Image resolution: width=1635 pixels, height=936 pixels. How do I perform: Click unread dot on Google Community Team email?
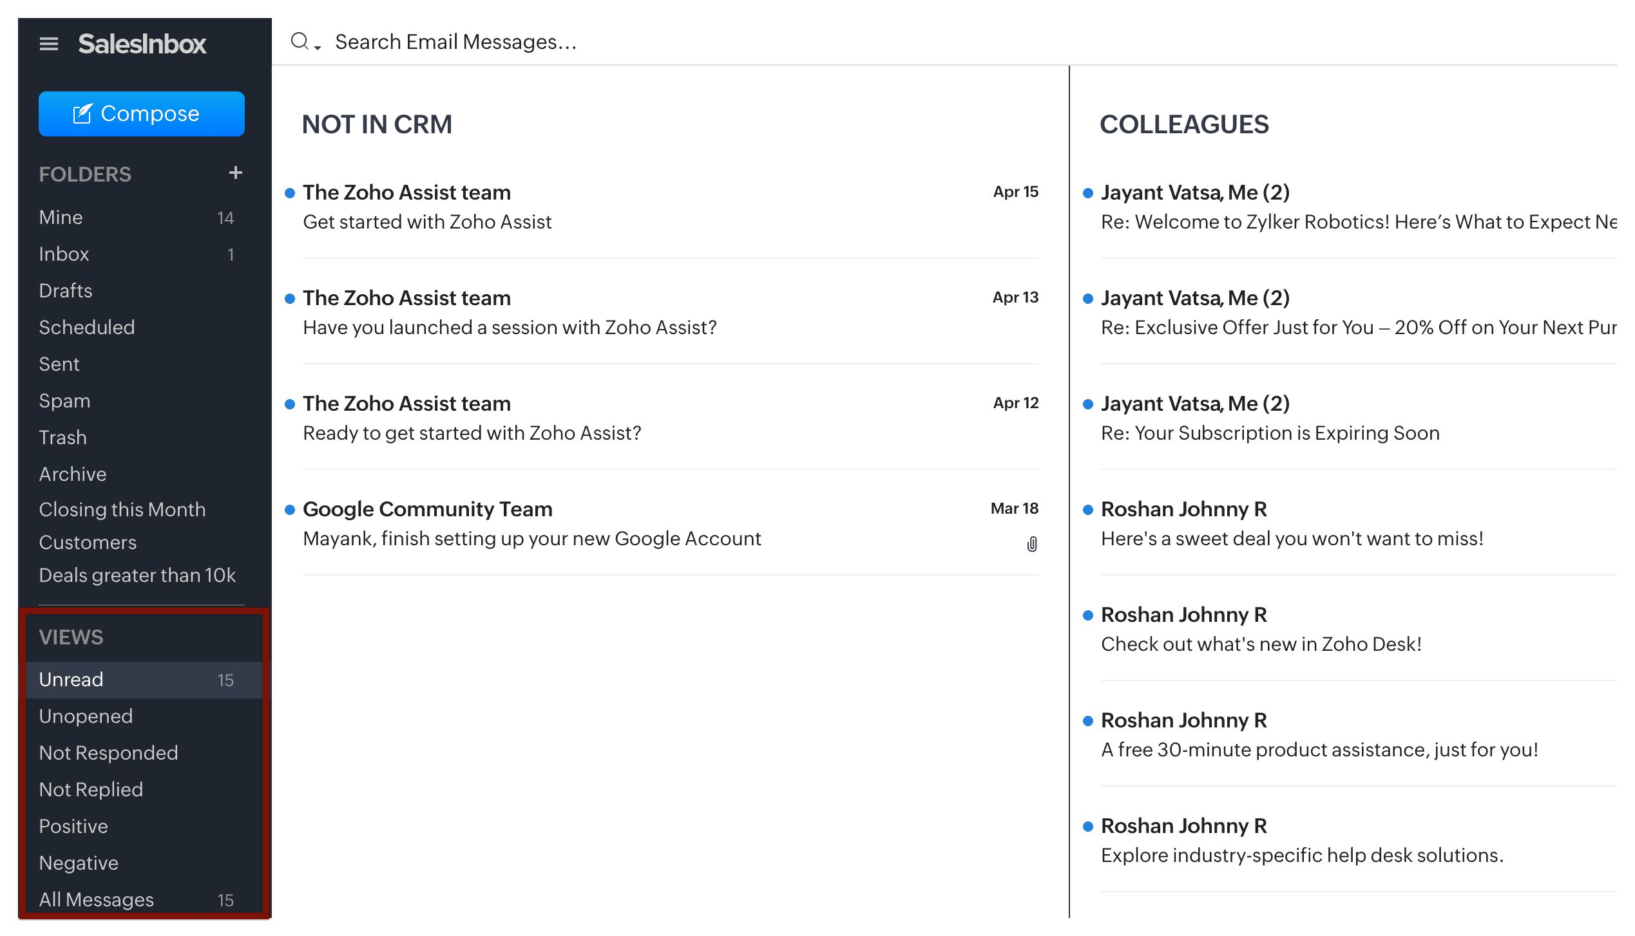tap(290, 510)
